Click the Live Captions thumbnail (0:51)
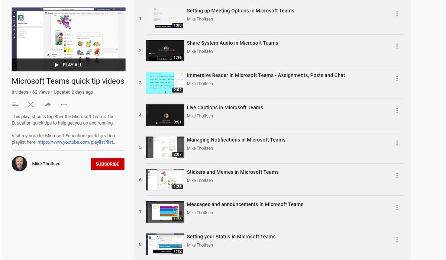446x260 pixels. pyautogui.click(x=165, y=115)
